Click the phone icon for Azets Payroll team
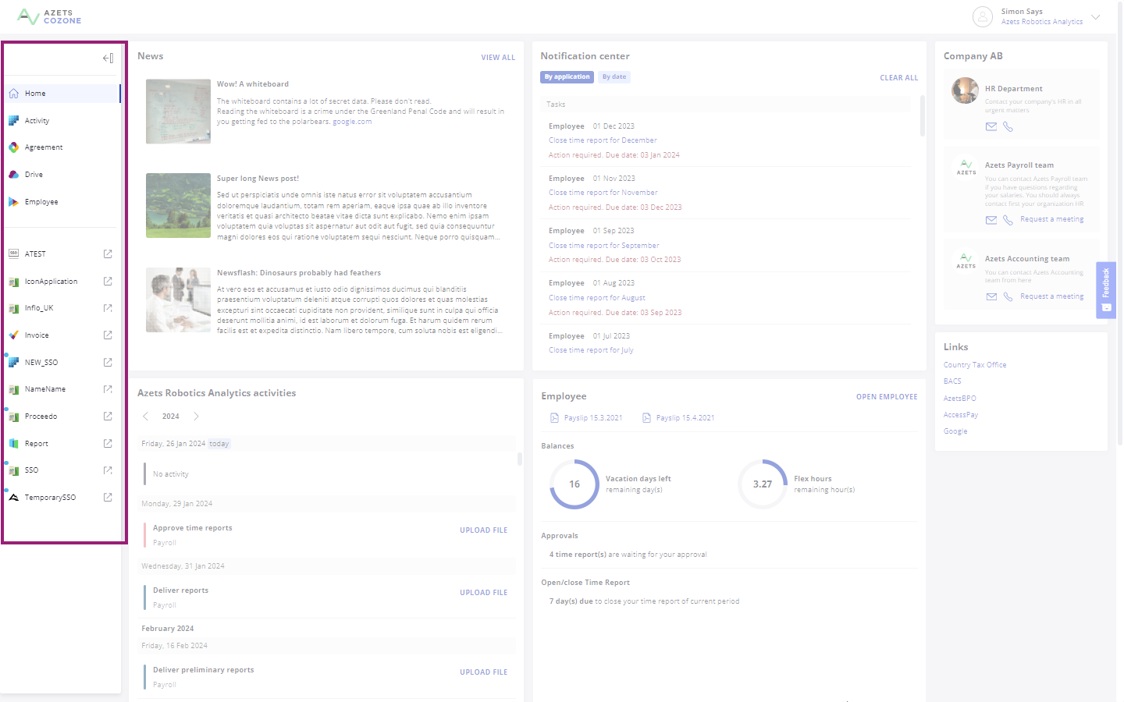The width and height of the screenshot is (1124, 702). pyautogui.click(x=1007, y=220)
